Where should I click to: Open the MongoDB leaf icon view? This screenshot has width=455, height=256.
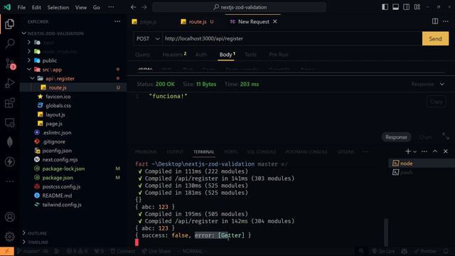tap(9, 142)
